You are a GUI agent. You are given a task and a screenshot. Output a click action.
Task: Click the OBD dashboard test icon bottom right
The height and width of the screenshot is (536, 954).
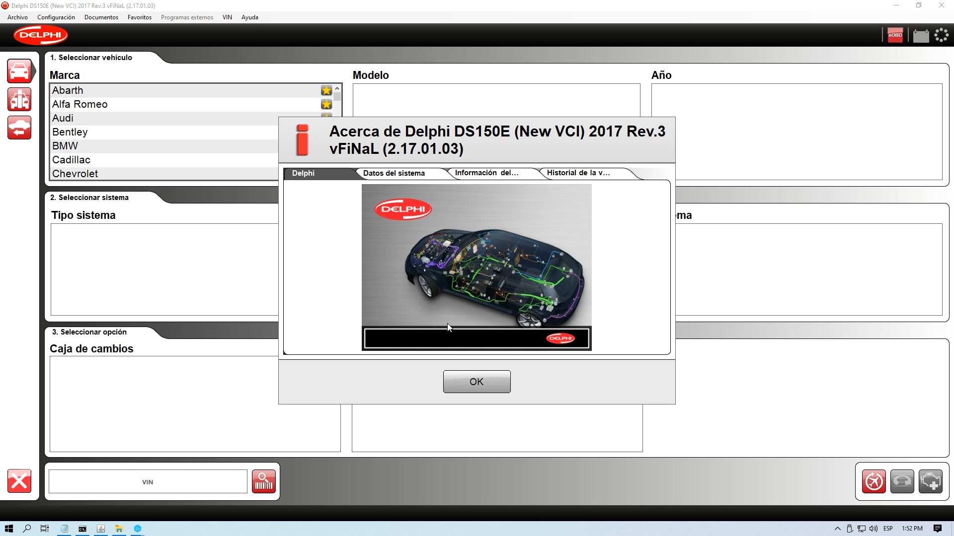coord(903,481)
